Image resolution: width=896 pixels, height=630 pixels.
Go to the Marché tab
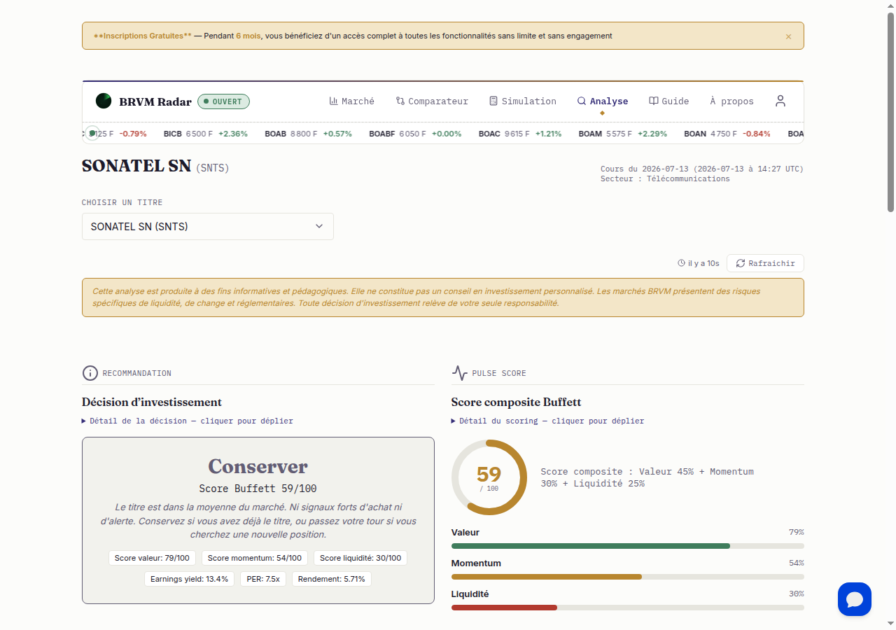coord(352,101)
